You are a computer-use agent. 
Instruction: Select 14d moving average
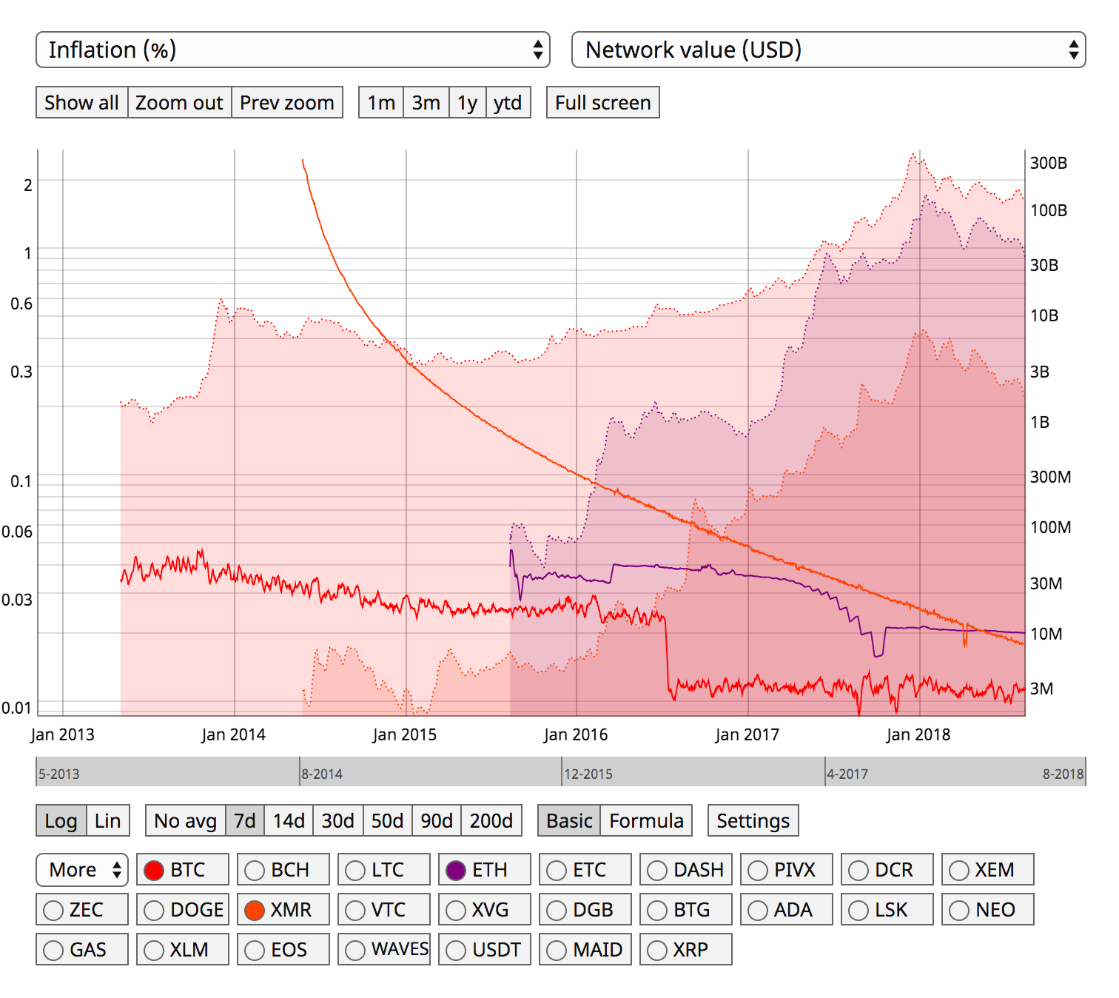click(x=289, y=820)
